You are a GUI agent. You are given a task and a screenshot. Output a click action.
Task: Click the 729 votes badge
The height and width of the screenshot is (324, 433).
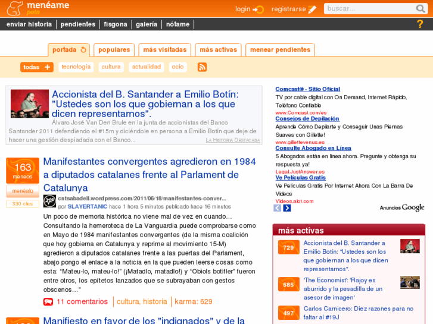tap(289, 247)
